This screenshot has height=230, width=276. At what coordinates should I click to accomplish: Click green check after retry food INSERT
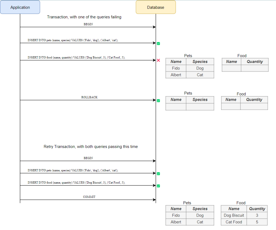click(x=158, y=186)
